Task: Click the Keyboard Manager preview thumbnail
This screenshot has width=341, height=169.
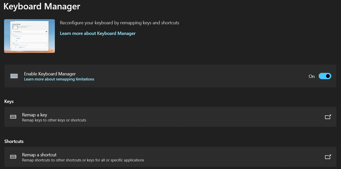Action: 29,36
